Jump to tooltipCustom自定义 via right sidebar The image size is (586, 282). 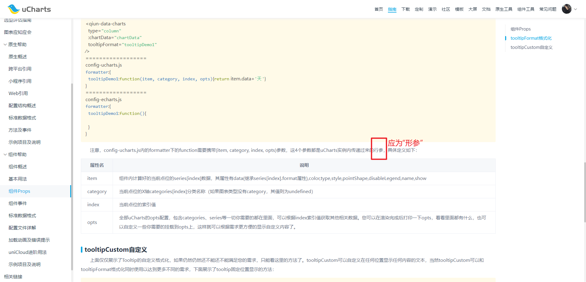[x=531, y=47]
